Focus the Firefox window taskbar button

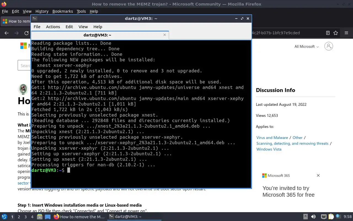click(79, 217)
